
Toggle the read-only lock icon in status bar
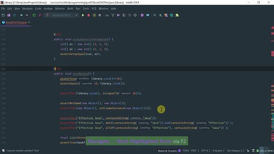(248, 151)
